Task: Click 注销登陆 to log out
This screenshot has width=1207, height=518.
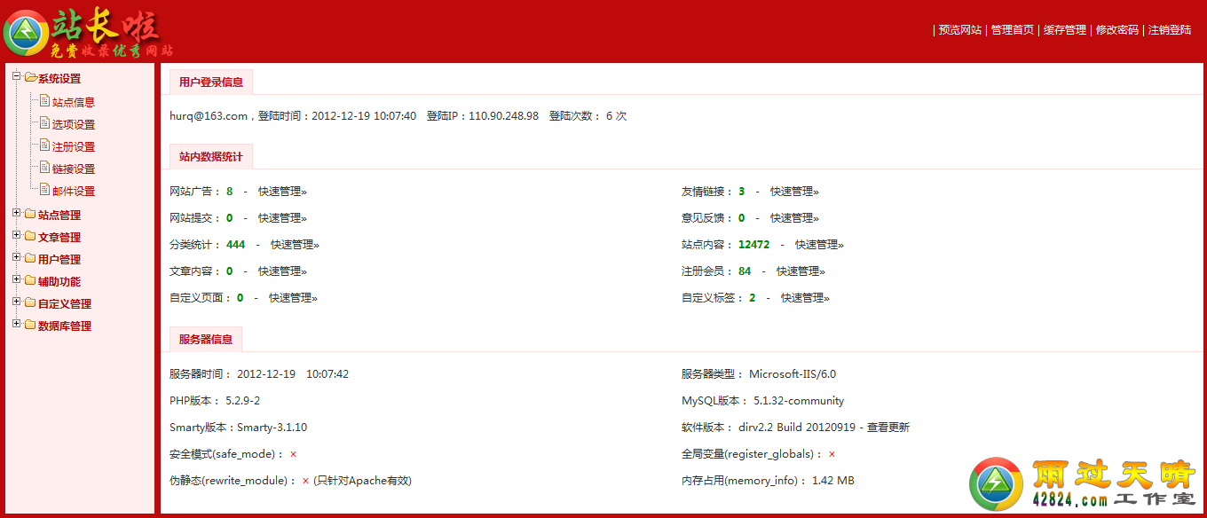Action: tap(1170, 29)
